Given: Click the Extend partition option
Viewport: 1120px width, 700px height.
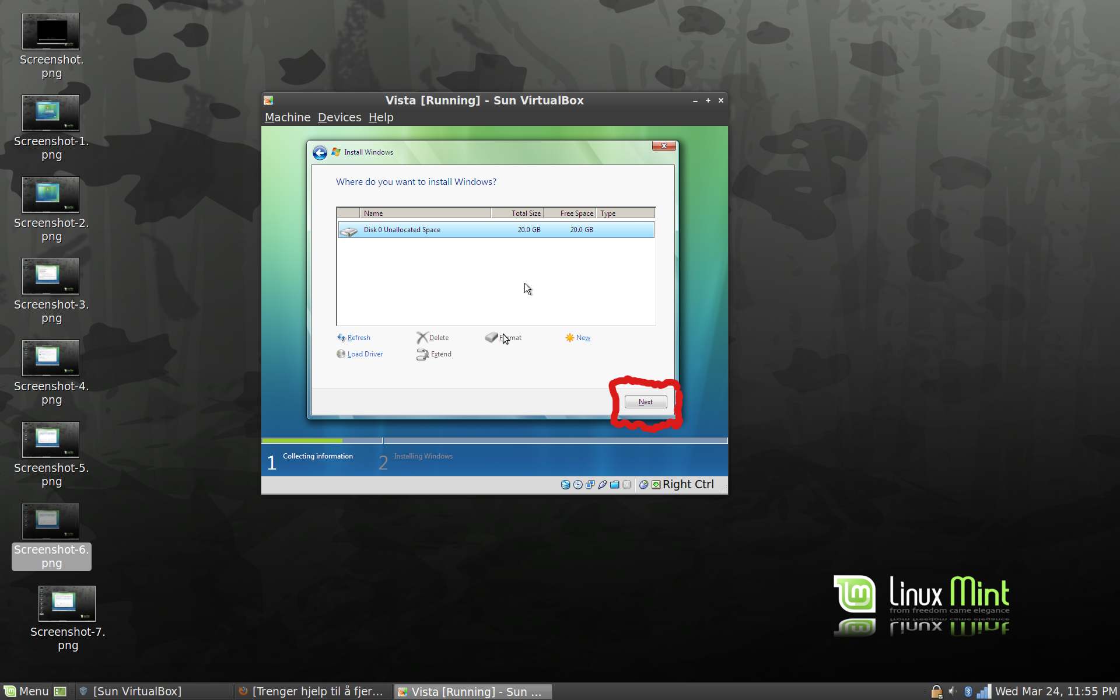Looking at the screenshot, I should pyautogui.click(x=441, y=354).
